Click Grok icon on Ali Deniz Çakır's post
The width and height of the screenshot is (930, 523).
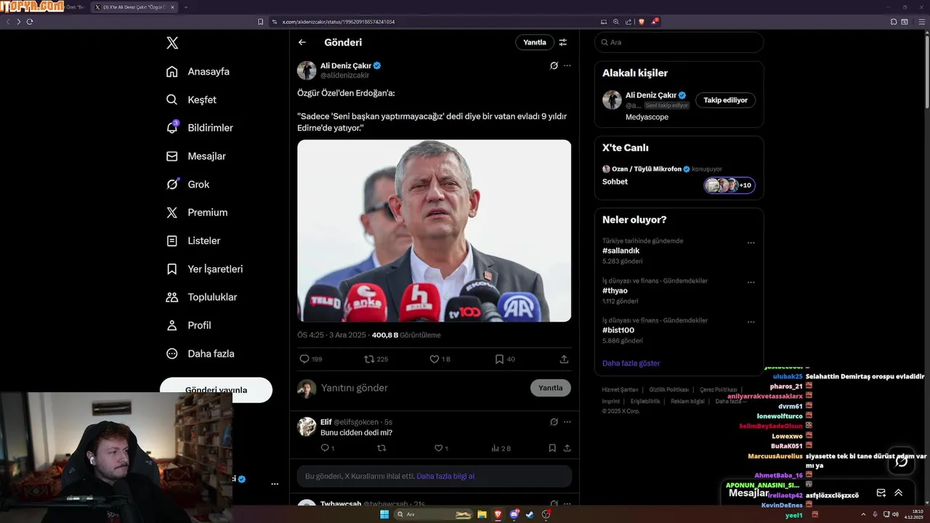554,65
